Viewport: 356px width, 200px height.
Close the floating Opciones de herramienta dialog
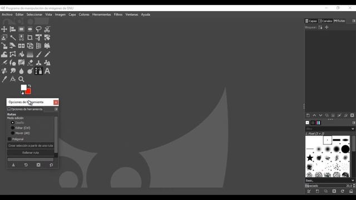(x=56, y=102)
